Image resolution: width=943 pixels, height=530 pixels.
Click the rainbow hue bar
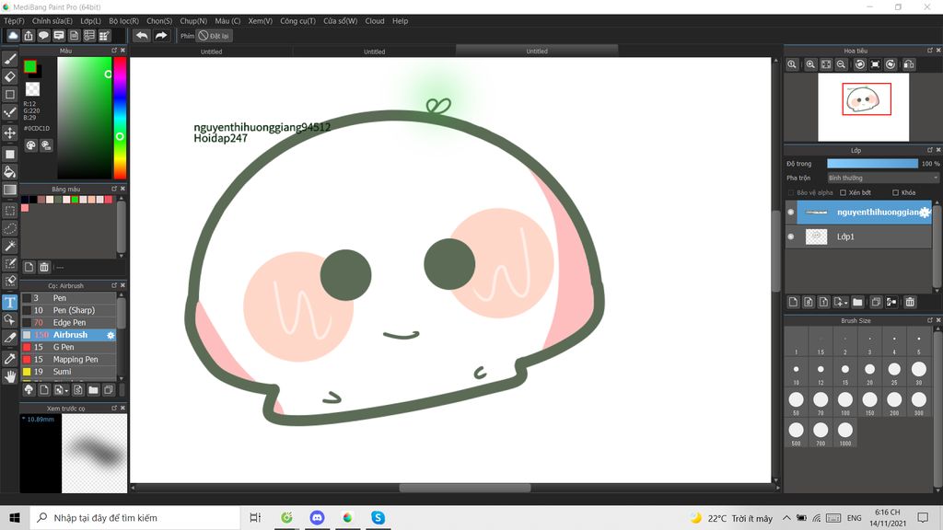pos(121,119)
